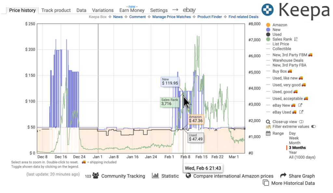333x193 pixels.
Task: Open the News link
Action: tap(118, 17)
